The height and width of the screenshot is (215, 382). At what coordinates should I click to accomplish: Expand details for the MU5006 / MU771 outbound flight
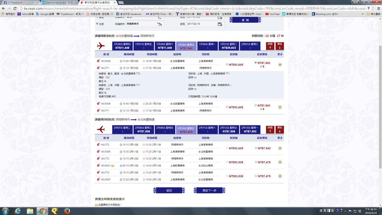tap(280, 107)
